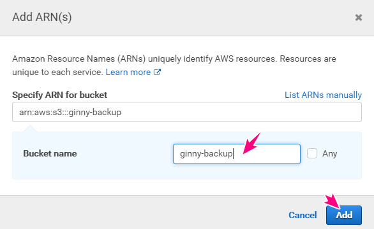Click external-link icon beside Learn more

[x=157, y=72]
